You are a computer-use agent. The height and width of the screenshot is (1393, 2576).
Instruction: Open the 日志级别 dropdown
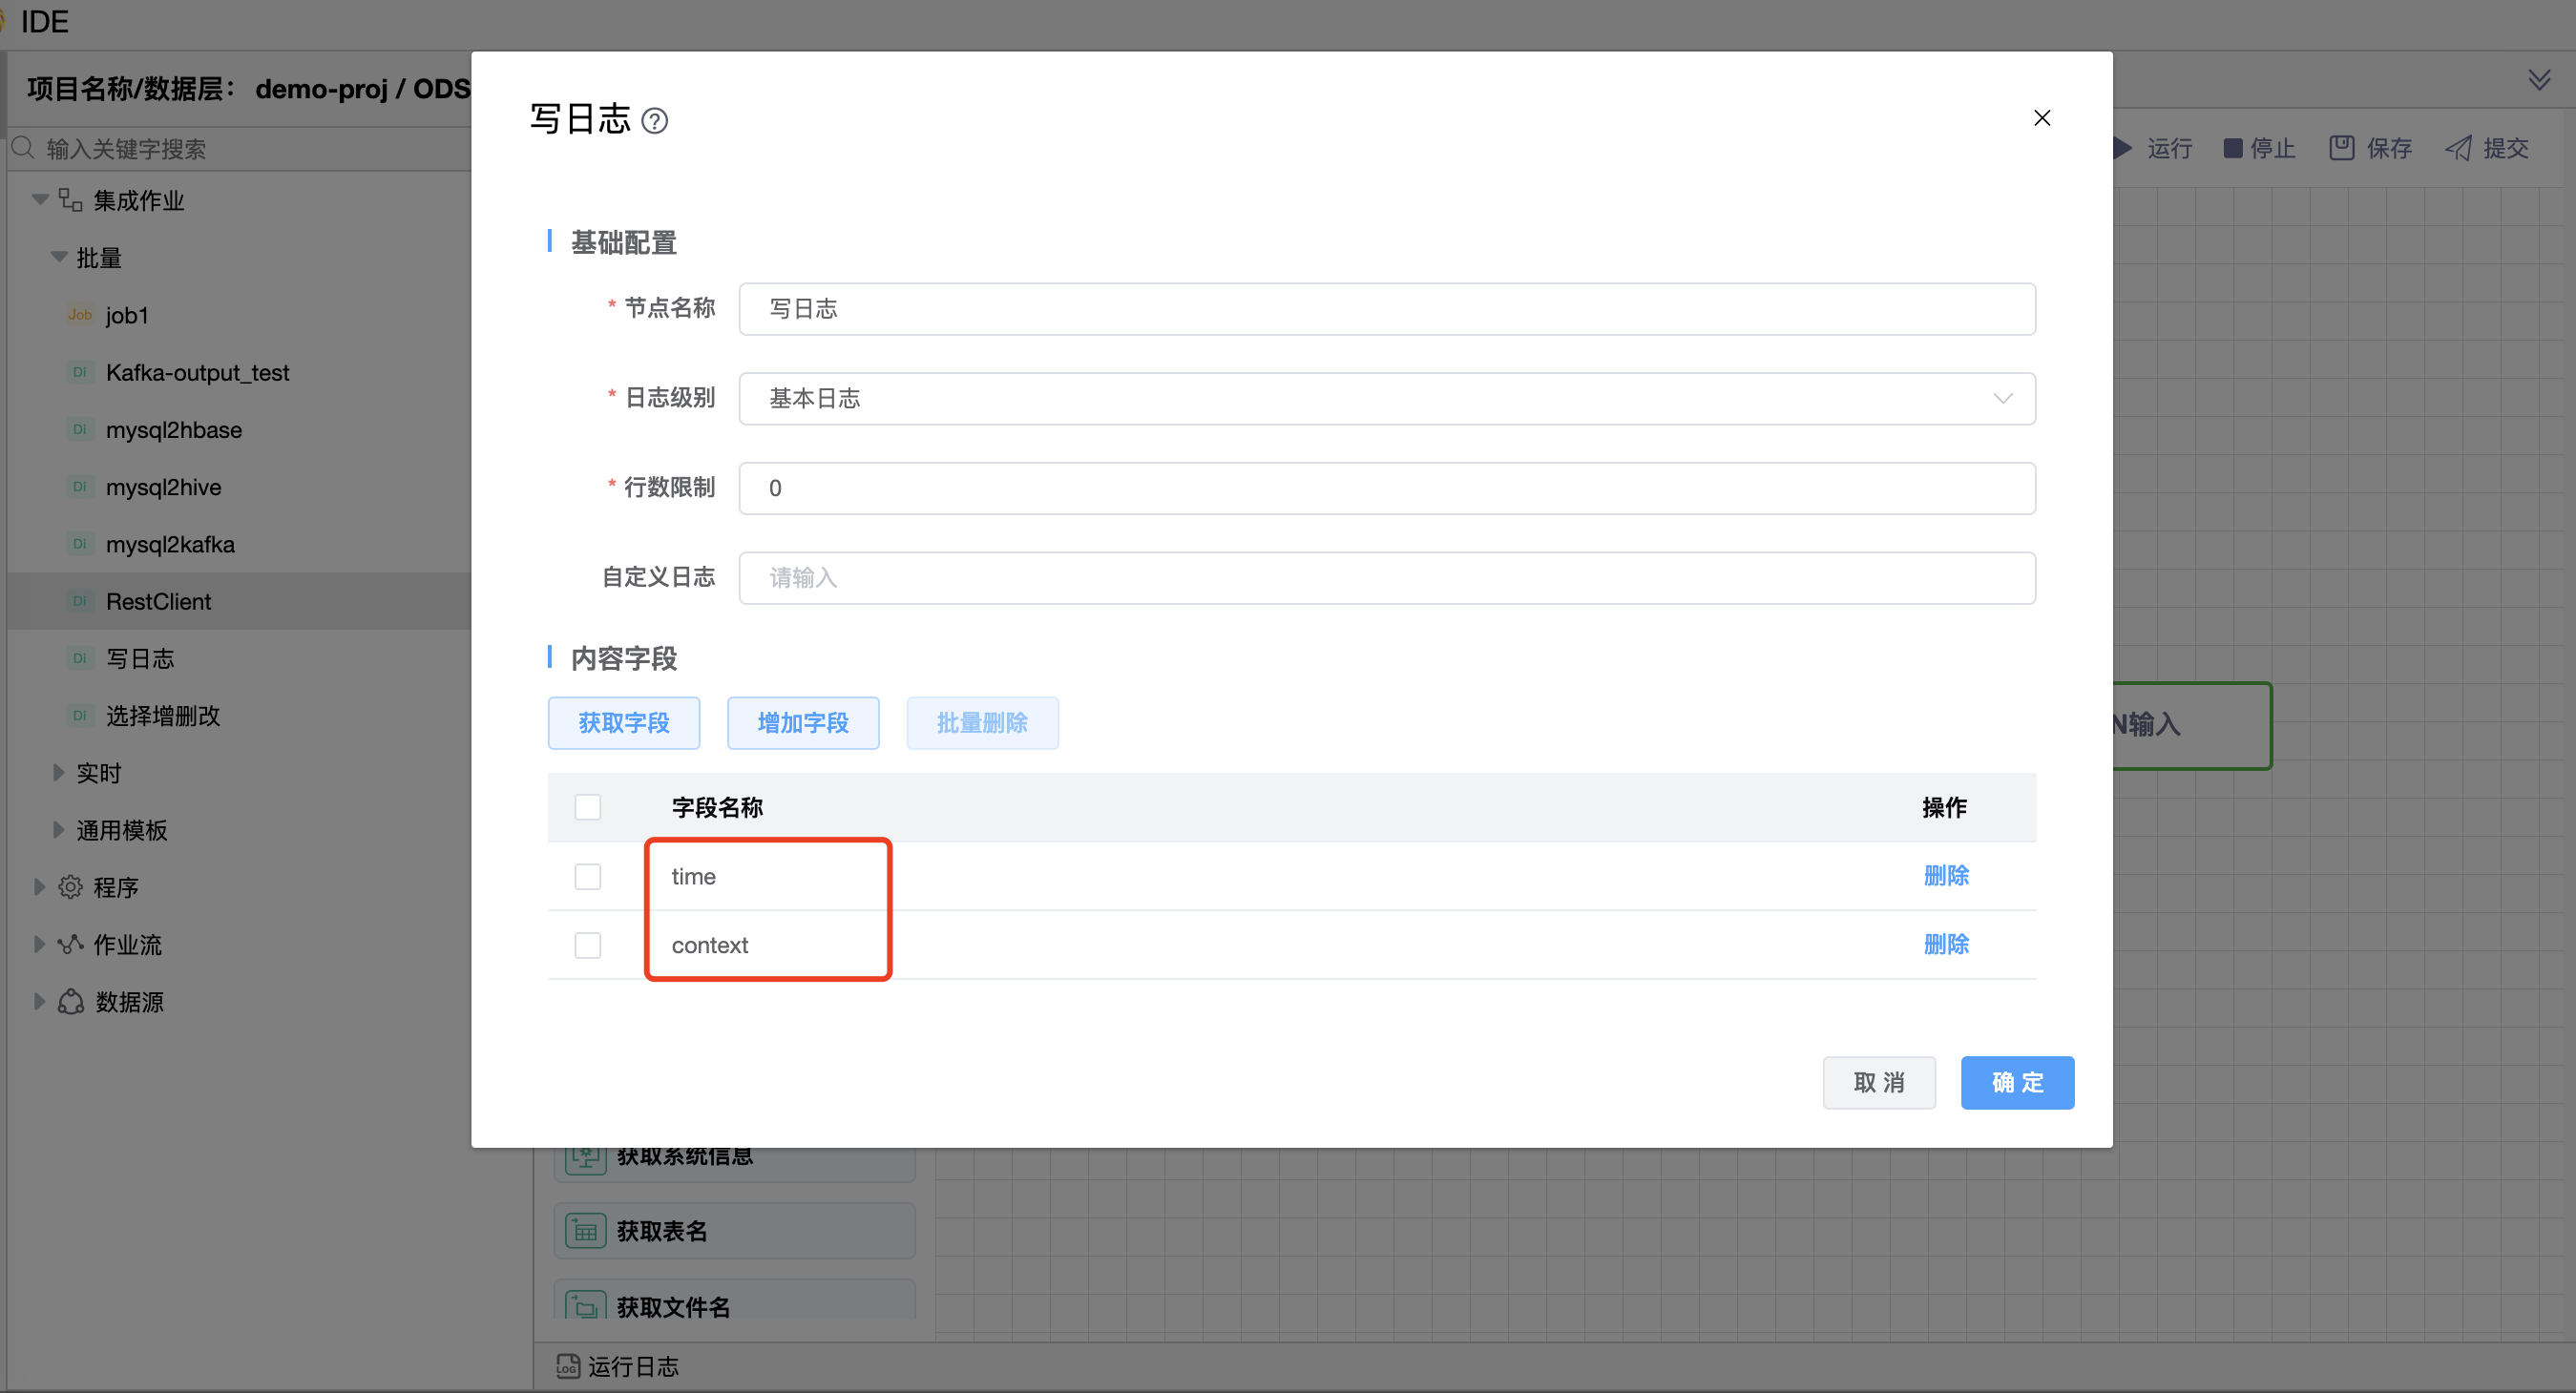click(x=2003, y=398)
